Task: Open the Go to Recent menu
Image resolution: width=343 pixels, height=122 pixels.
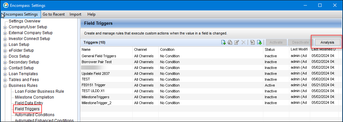Action: coord(54,14)
